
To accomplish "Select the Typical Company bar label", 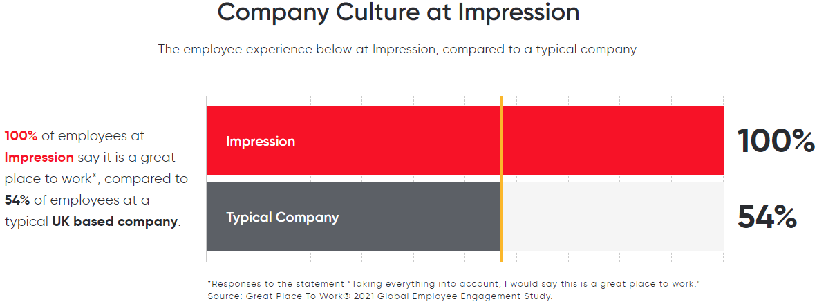I will click(x=283, y=217).
